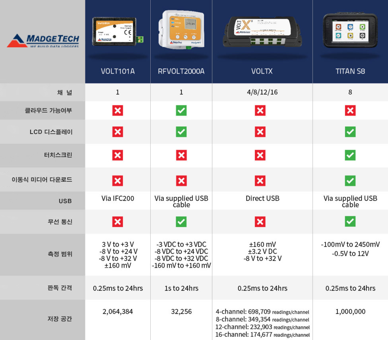Select TITAN S8's channel count 8
Viewport: 388px width, 340px height.
350,92
